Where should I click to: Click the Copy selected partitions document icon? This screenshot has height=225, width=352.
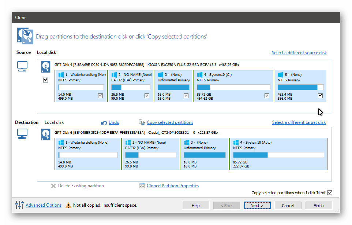click(142, 122)
